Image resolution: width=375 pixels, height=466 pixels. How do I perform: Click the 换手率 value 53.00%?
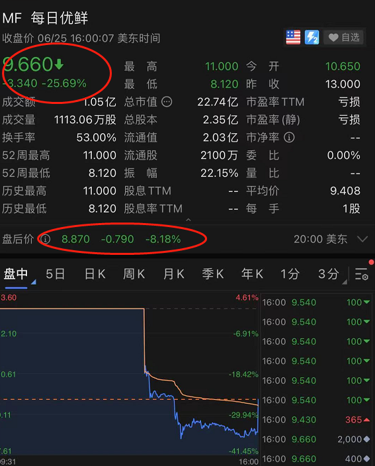point(97,137)
